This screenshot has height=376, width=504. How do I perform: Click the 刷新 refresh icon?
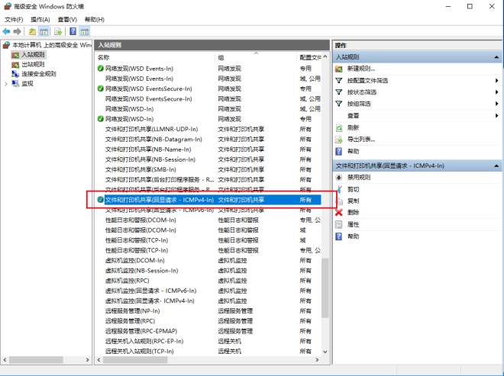[x=339, y=128]
